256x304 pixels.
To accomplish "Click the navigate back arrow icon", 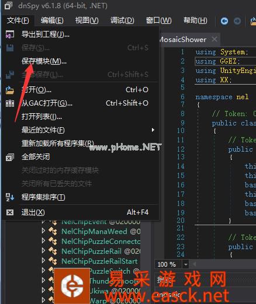I will point(224,21).
